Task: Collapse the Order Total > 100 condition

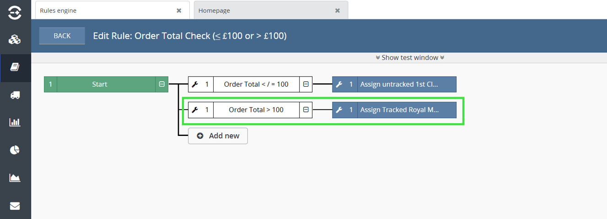Action: tap(306, 110)
